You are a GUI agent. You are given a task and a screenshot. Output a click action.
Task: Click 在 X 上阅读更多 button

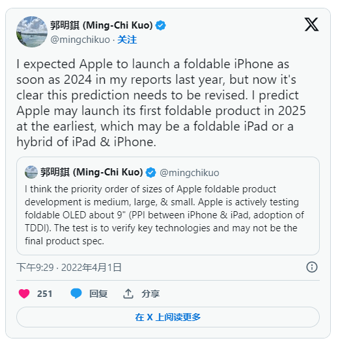[x=168, y=317]
